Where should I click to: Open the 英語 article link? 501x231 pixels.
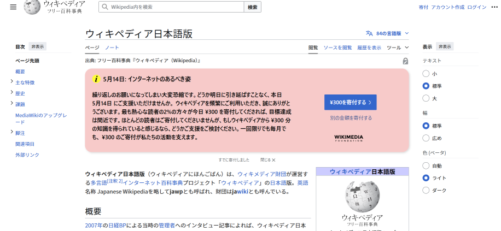click(x=302, y=183)
